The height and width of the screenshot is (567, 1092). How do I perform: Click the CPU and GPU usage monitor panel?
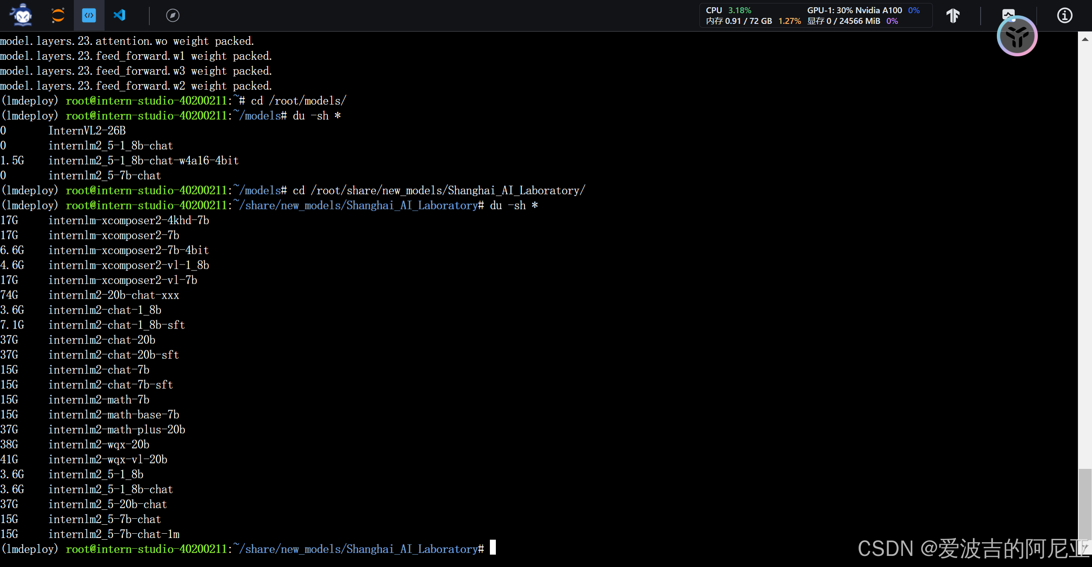815,15
